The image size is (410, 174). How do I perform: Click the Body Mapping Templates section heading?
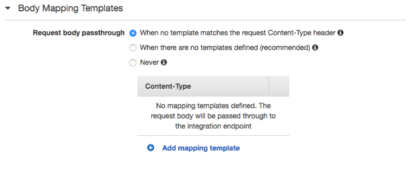pos(70,8)
